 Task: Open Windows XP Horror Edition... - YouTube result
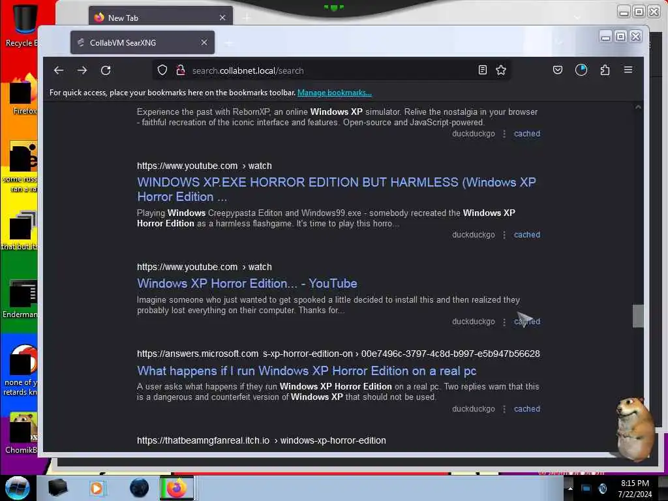click(247, 283)
